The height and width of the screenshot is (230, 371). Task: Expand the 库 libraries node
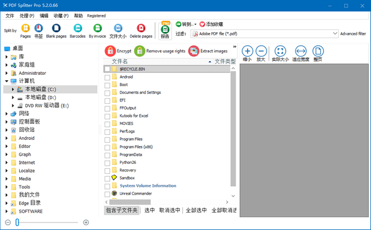[x=7, y=57]
